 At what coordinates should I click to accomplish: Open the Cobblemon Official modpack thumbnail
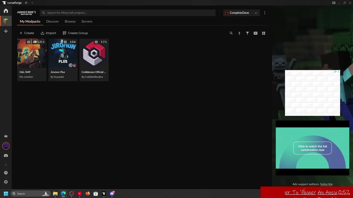[x=94, y=53]
